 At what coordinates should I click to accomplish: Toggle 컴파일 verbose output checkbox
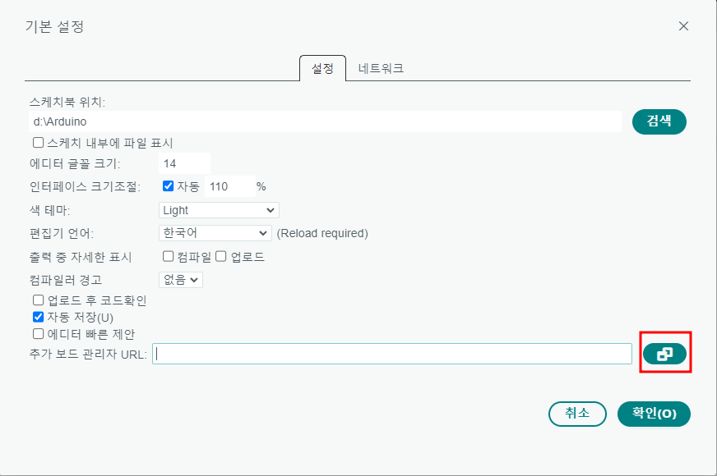[x=169, y=256]
